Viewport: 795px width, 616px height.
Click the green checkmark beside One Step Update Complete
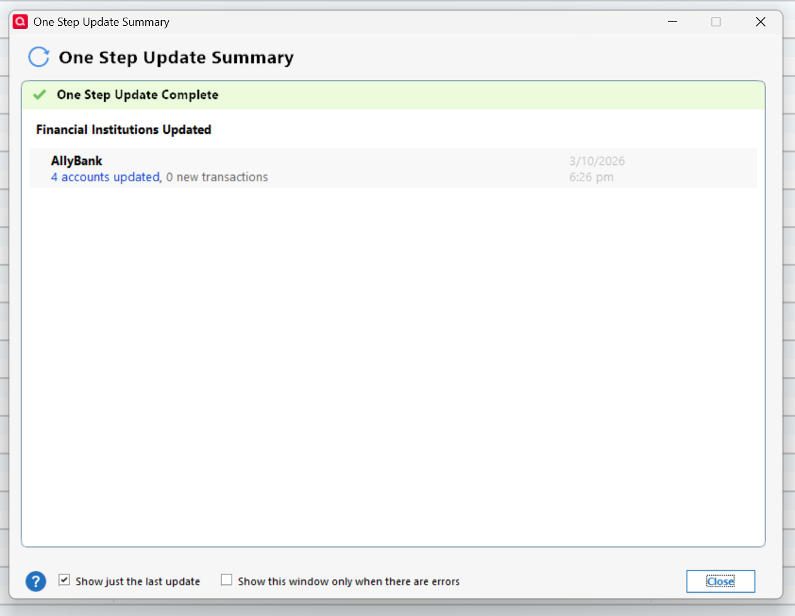40,95
